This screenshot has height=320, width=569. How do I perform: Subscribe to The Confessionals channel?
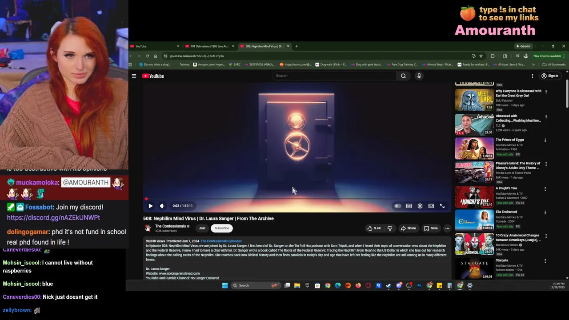coord(221,228)
